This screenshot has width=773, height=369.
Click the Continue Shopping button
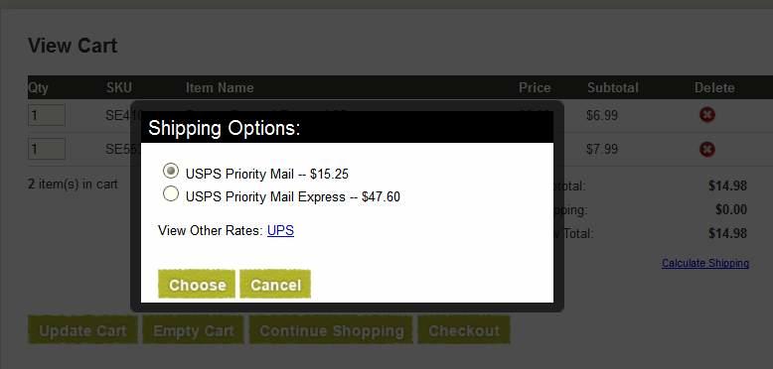tap(331, 330)
